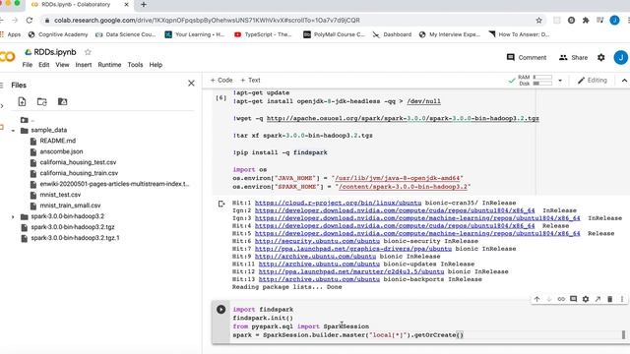This screenshot has height=354, width=630.
Task: Close the RDDs.ipynb browser tab
Action: point(127,5)
